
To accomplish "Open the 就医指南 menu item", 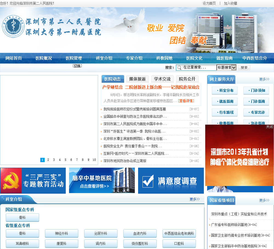I will [225, 58].
